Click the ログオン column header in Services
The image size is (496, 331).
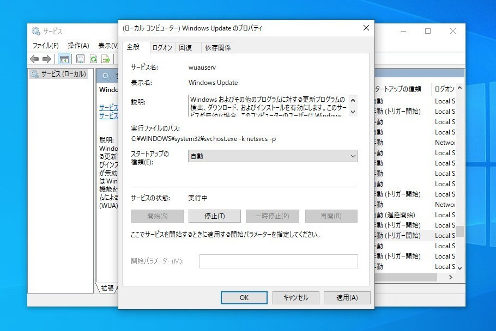pyautogui.click(x=444, y=89)
